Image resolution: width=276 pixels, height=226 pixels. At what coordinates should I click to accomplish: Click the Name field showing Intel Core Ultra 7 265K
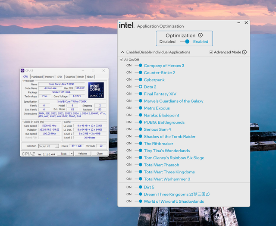click(62, 84)
